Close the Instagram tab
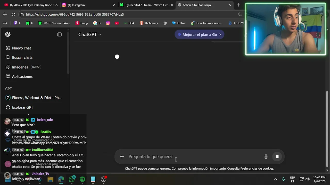Image resolution: width=330 pixels, height=185 pixels. (114, 5)
